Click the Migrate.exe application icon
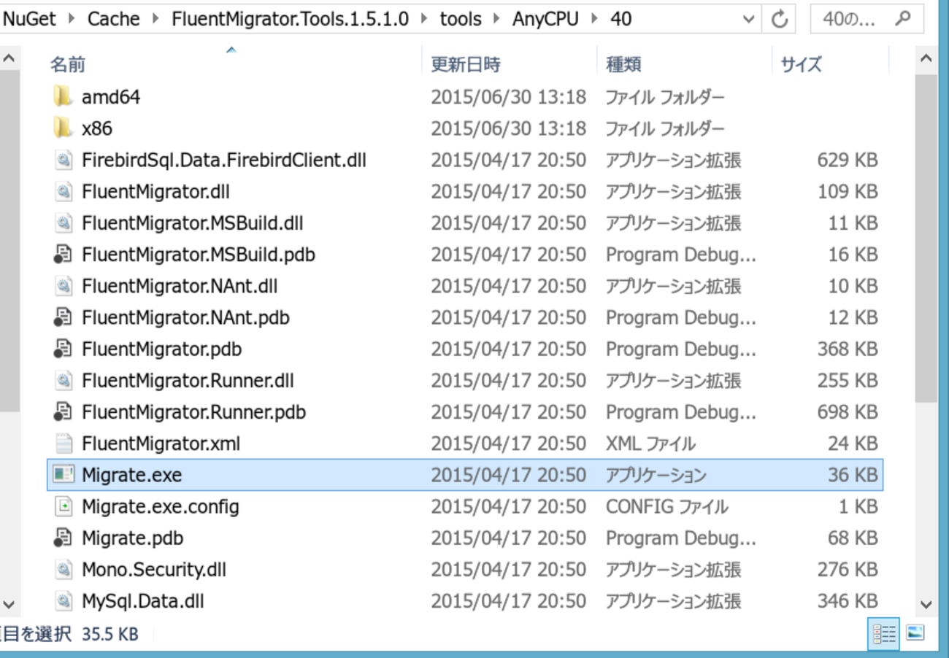The image size is (949, 658). (x=64, y=475)
